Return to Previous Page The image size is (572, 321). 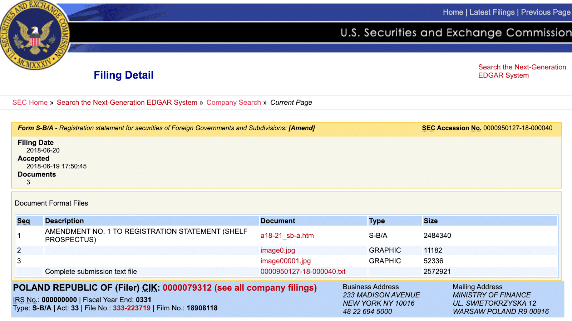tap(546, 12)
